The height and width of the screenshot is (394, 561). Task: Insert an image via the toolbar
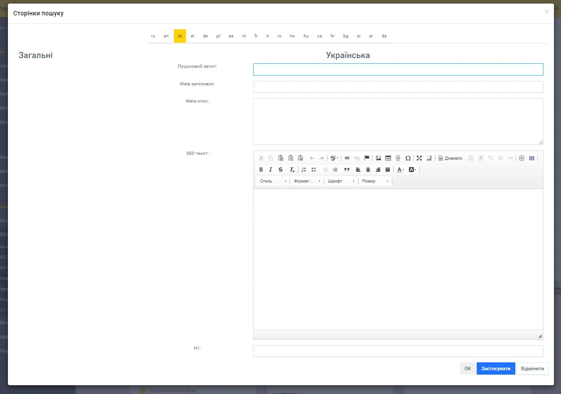tap(378, 158)
